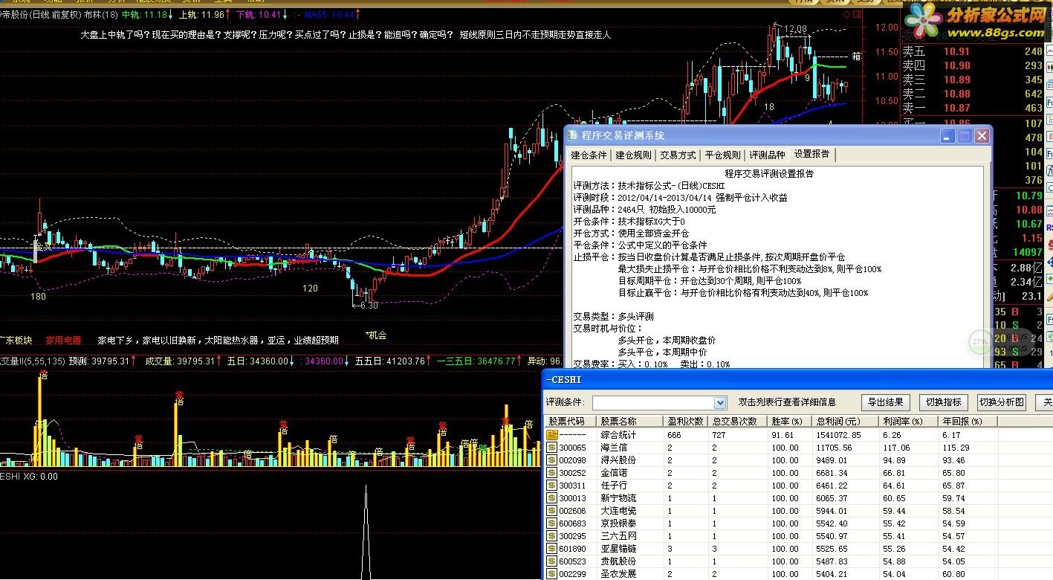The width and height of the screenshot is (1053, 580).
Task: Click the 卖三 ask price 10.89
Action: 957,80
